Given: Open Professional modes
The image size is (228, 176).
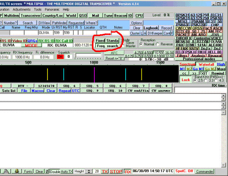Looking at the screenshot, I should pyautogui.click(x=199, y=59).
